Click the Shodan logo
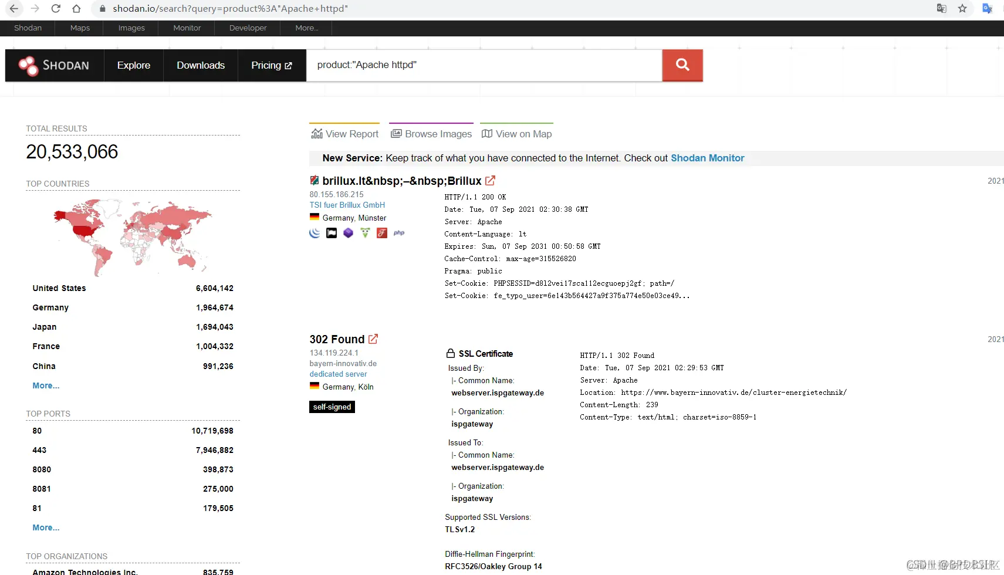Viewport: 1004px width, 575px height. click(x=54, y=65)
